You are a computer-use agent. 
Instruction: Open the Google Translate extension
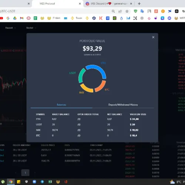(x=142, y=11)
